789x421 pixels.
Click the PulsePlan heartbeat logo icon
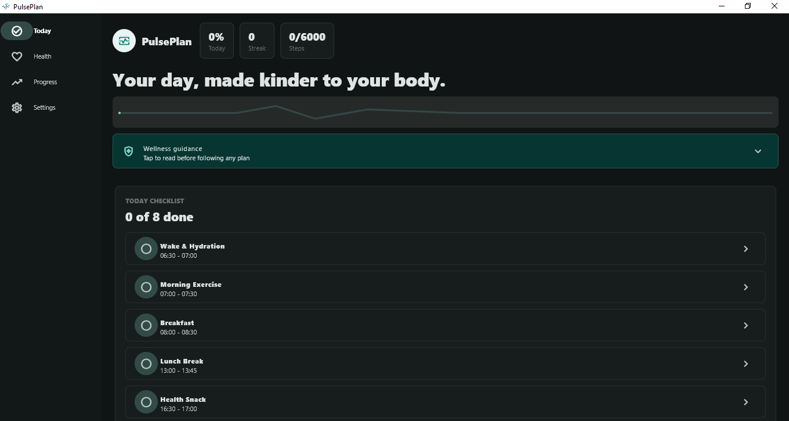point(124,41)
